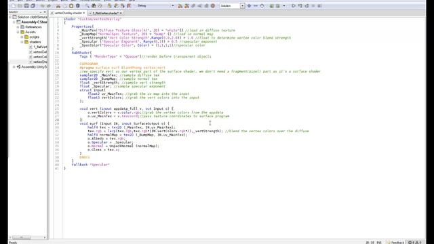Close the vertexOverlay.shader tab
The image size is (434, 244).
(x=84, y=13)
